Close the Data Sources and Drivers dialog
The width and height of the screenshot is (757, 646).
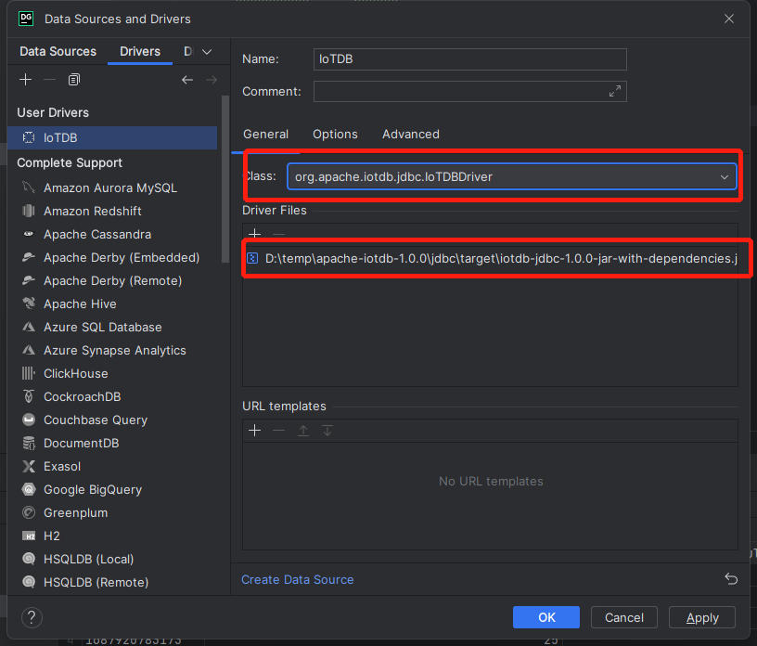point(729,19)
